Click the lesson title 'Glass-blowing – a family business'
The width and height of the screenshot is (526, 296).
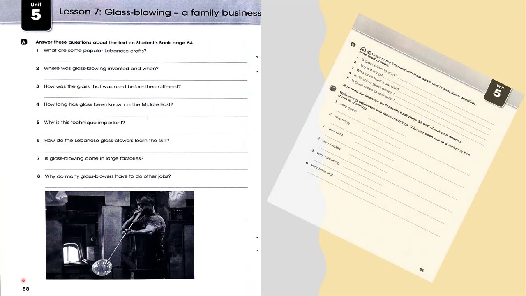(182, 12)
